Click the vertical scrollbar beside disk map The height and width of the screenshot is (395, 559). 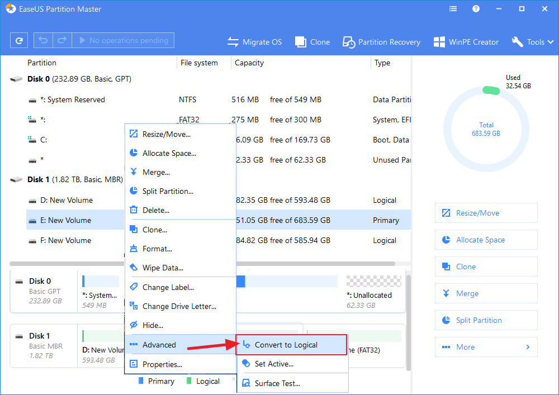pos(409,322)
